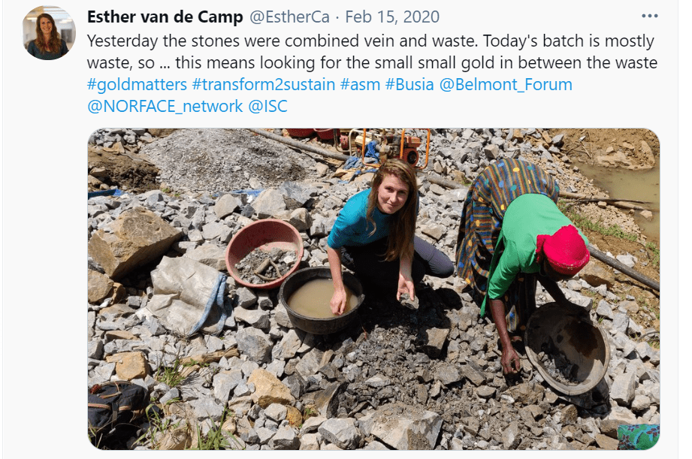This screenshot has width=692, height=459.
Task: Click the tweet text starting with Yesterday
Action: tap(372, 52)
